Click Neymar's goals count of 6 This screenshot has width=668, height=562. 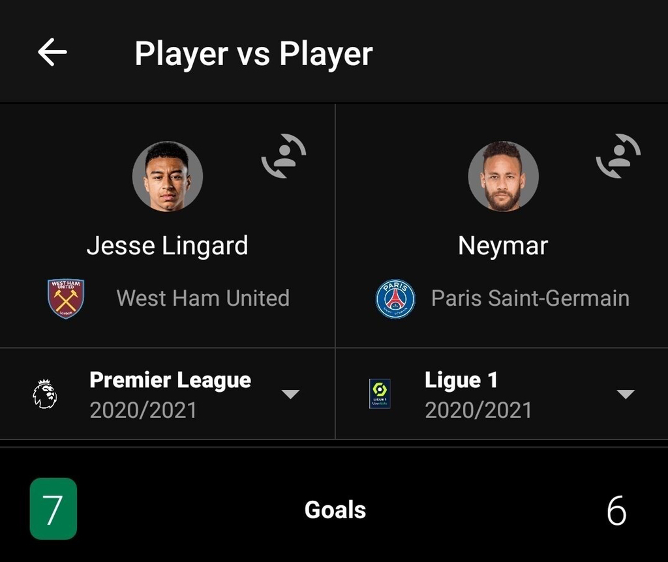click(616, 510)
